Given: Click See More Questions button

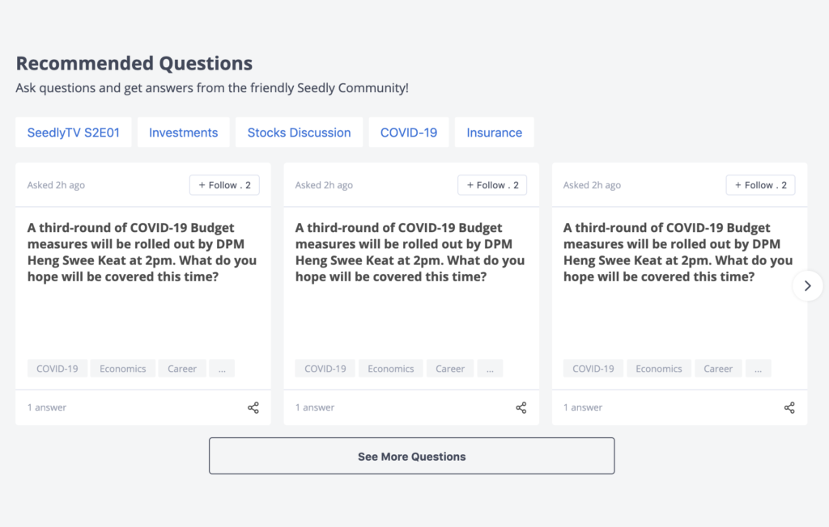Looking at the screenshot, I should click(412, 456).
